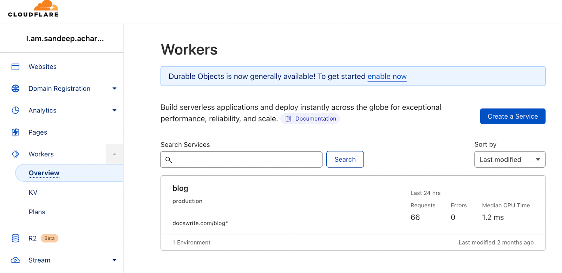Open Analytics in the sidebar

[x=43, y=110]
